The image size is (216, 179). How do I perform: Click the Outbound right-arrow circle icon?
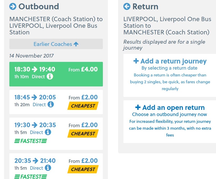point(13,6)
